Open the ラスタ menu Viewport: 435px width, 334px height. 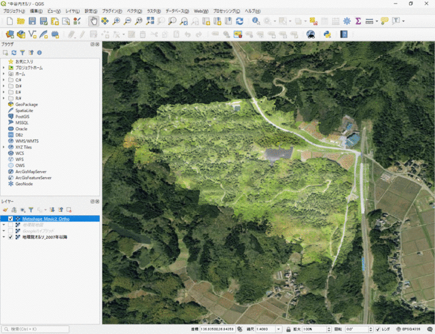click(x=154, y=11)
